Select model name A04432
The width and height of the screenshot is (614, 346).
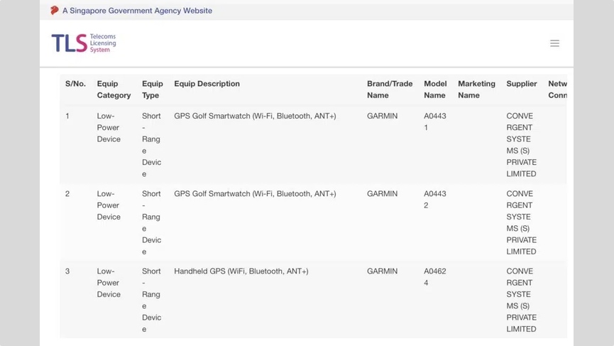(435, 199)
